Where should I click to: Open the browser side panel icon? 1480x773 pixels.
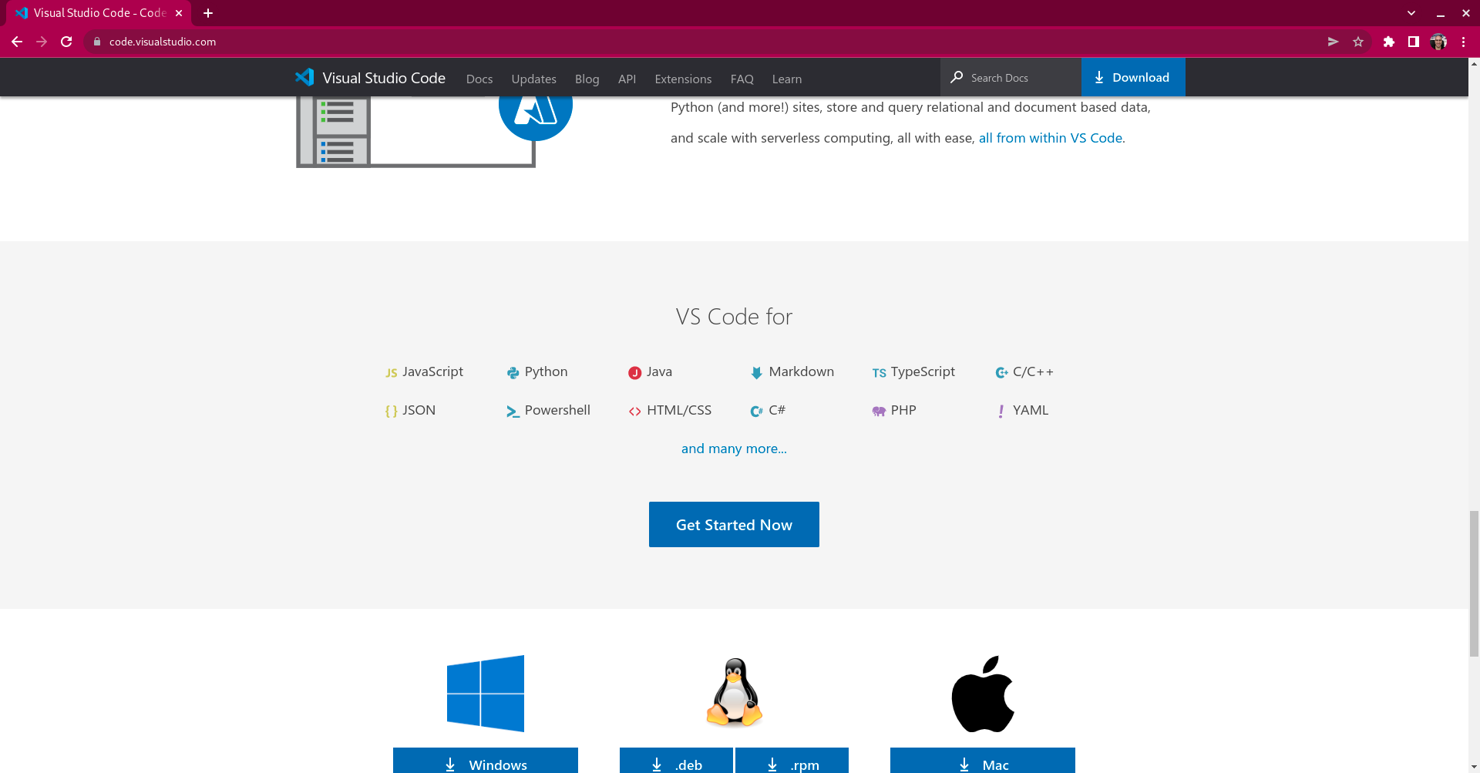1414,42
